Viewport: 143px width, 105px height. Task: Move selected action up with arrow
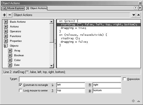(x=138, y=15)
